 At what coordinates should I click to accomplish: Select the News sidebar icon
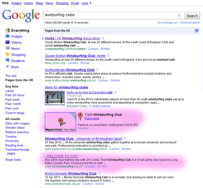point(7,49)
